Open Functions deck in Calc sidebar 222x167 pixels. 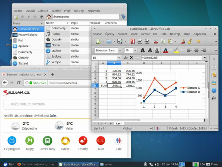pyautogui.click(x=214, y=98)
